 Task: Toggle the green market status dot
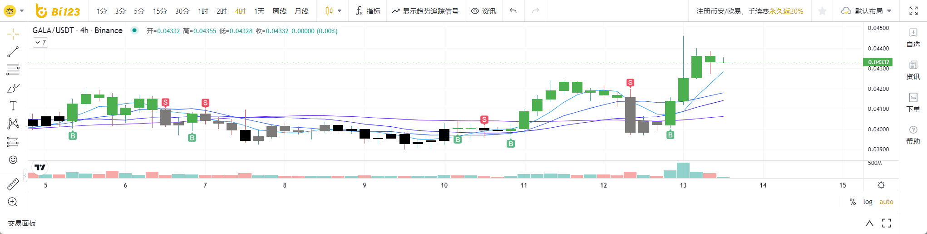click(134, 30)
